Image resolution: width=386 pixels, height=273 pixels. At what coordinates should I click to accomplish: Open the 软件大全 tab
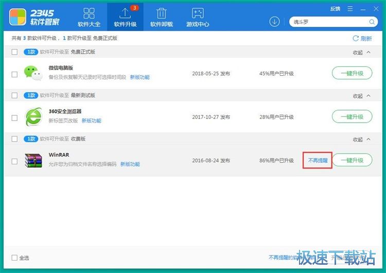point(89,17)
